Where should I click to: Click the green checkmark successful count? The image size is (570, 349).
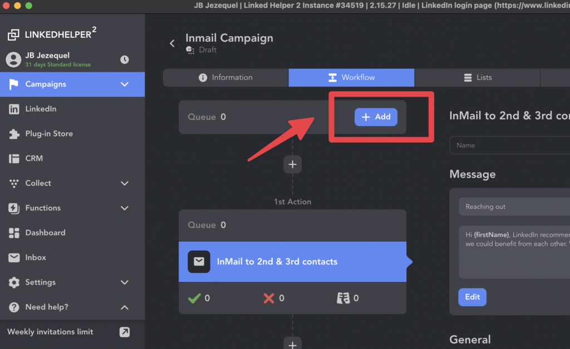coord(199,298)
